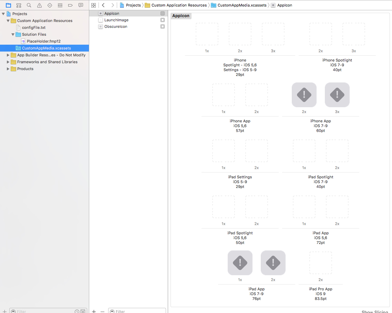Open the Symbol navigator hierarchy icon
The width and height of the screenshot is (392, 313).
click(x=19, y=5)
